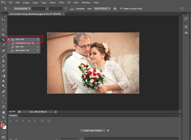Select the Eraser tool
Viewport: 191px width, 140px height.
click(x=3, y=71)
